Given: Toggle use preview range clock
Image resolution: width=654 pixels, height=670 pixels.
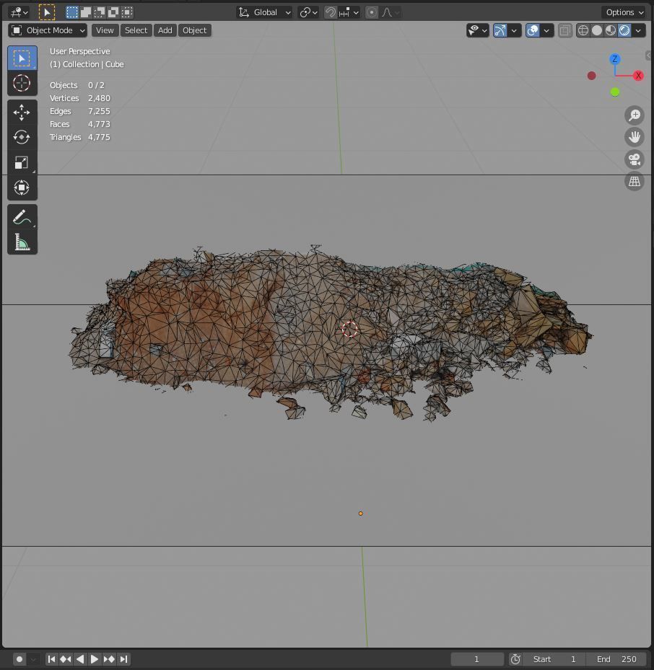Looking at the screenshot, I should click(515, 659).
